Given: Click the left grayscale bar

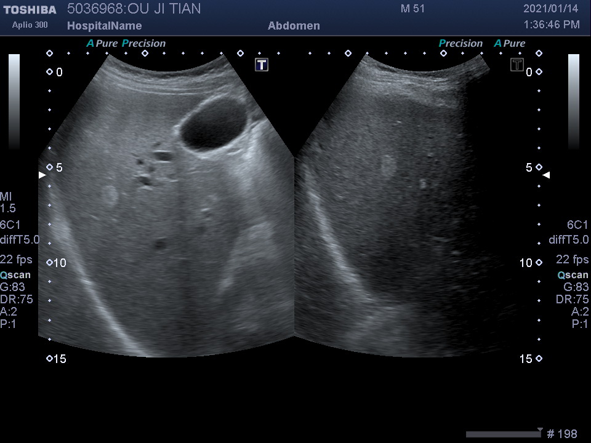Looking at the screenshot, I should (x=14, y=102).
